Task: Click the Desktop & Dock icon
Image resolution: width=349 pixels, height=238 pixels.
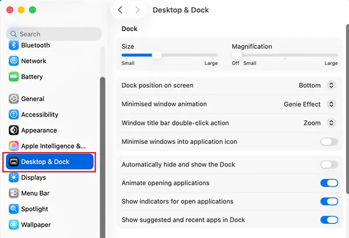Action: [13, 162]
